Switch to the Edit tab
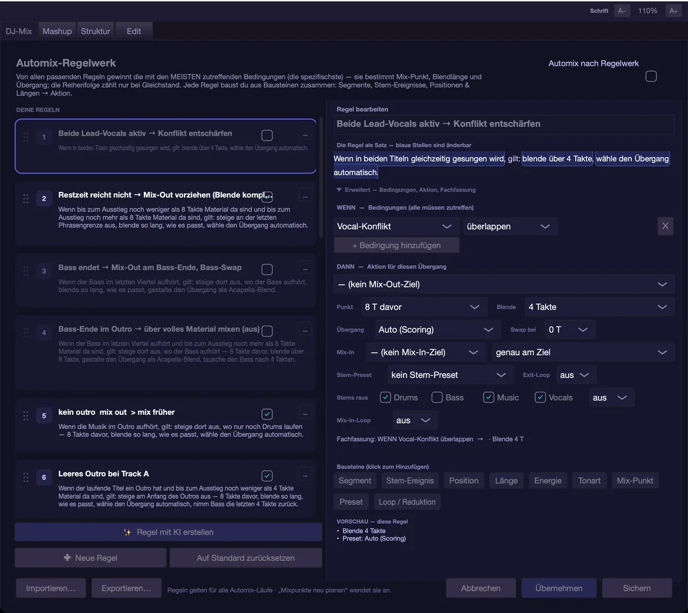The image size is (688, 613). [134, 31]
